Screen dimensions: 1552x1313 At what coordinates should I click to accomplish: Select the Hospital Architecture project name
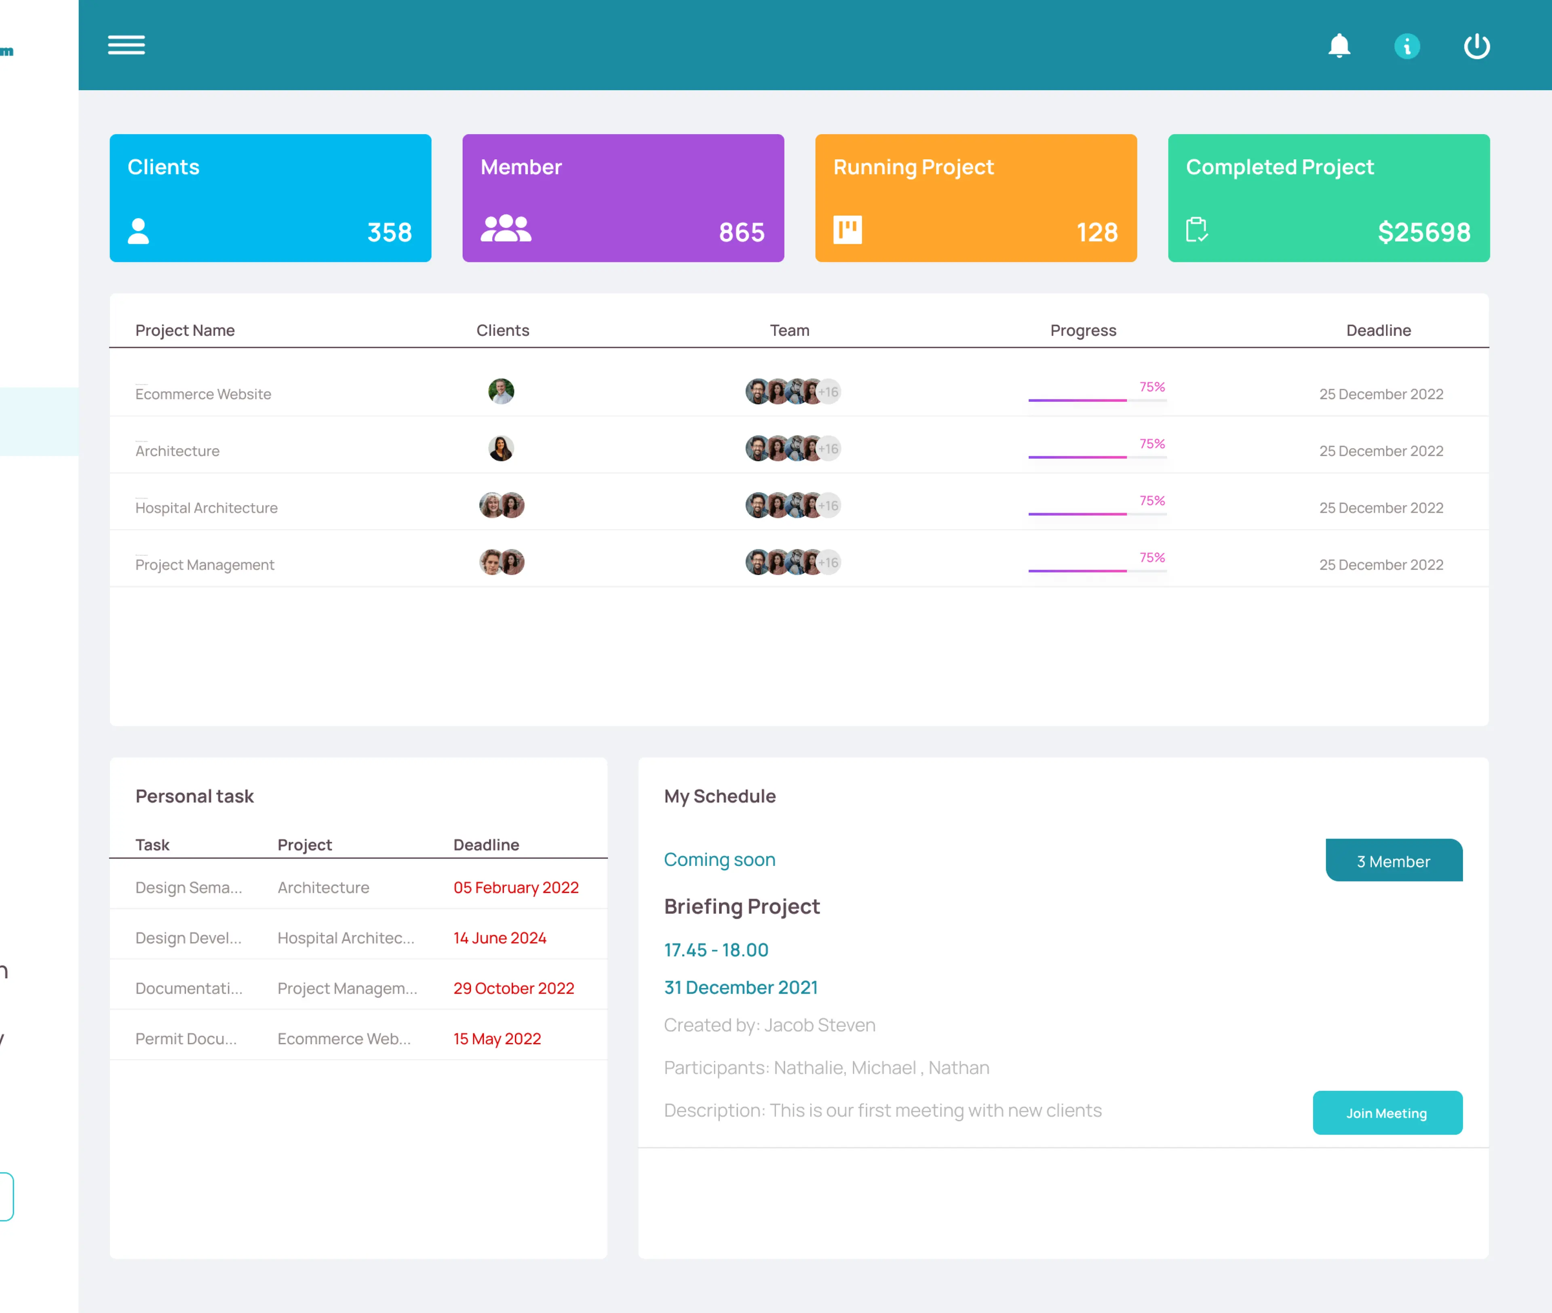tap(206, 508)
